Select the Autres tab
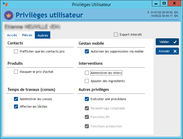Image resolution: width=183 pixels, height=139 pixels. tap(43, 35)
